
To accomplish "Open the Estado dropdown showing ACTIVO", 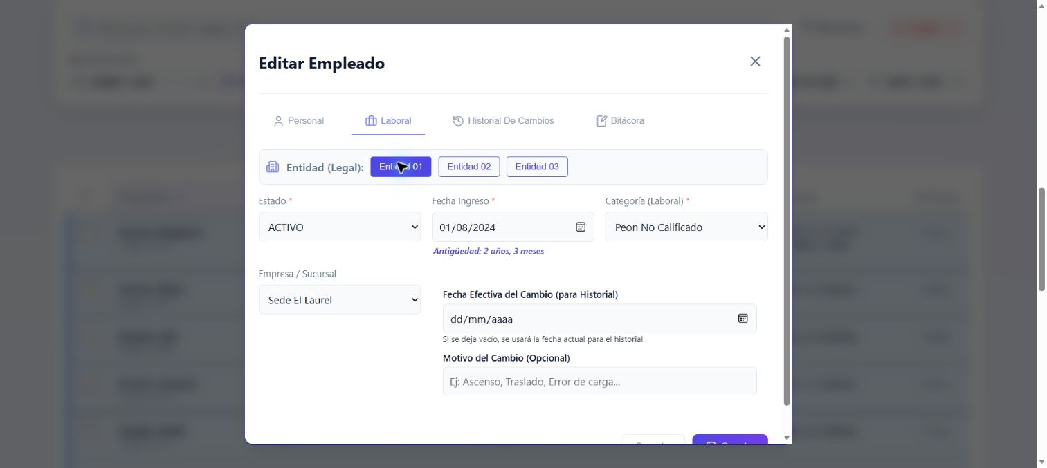I will point(340,227).
